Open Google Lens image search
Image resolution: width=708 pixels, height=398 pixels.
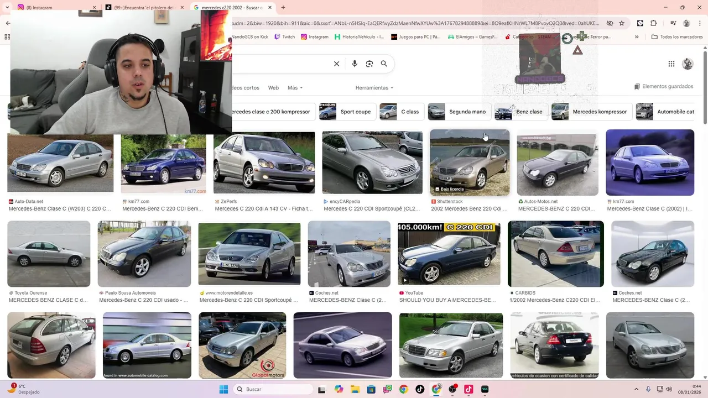click(x=369, y=64)
